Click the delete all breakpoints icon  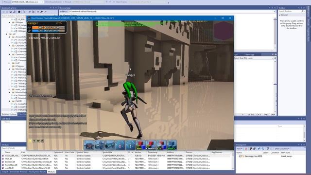coord(251,149)
